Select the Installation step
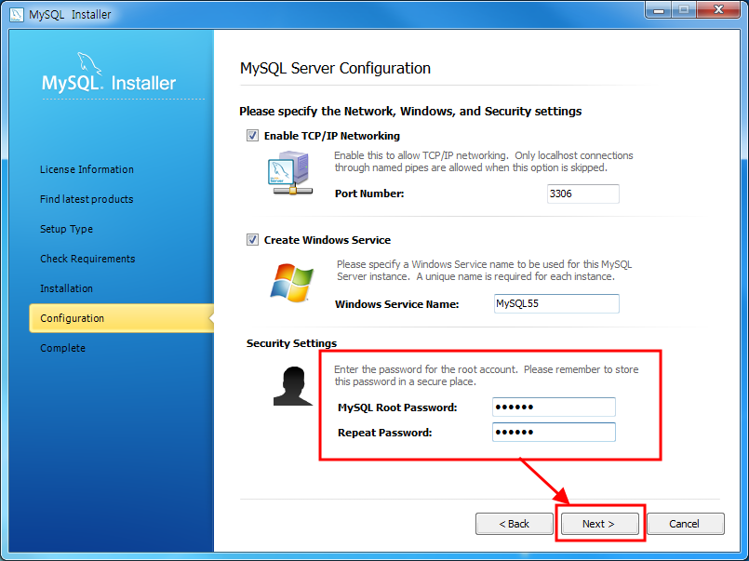This screenshot has height=561, width=749. coord(66,288)
